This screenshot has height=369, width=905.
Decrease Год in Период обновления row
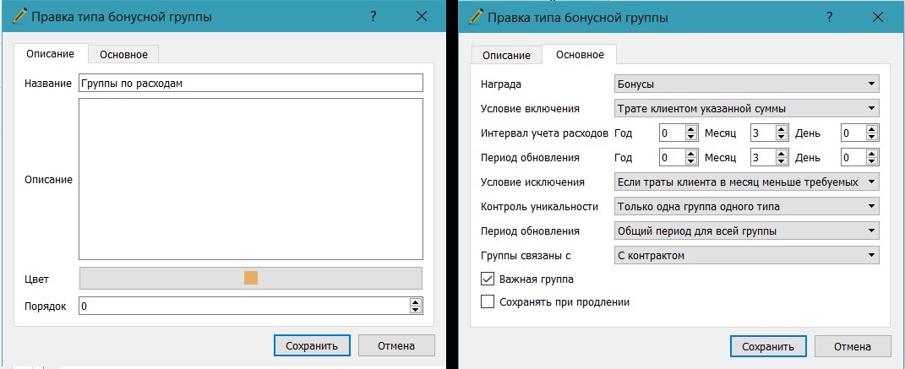point(690,161)
